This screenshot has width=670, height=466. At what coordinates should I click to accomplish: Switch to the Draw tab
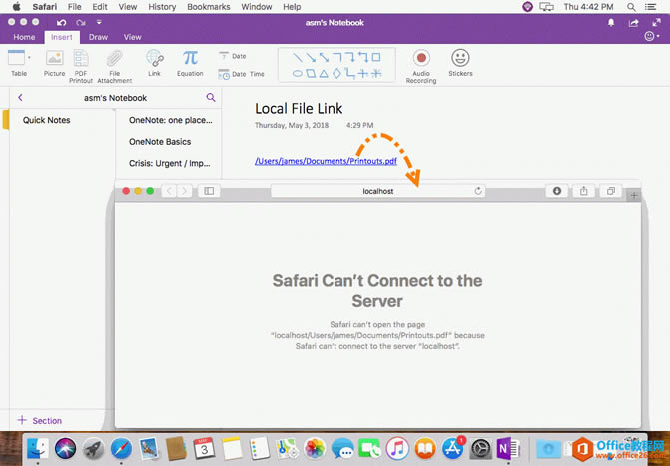[98, 37]
